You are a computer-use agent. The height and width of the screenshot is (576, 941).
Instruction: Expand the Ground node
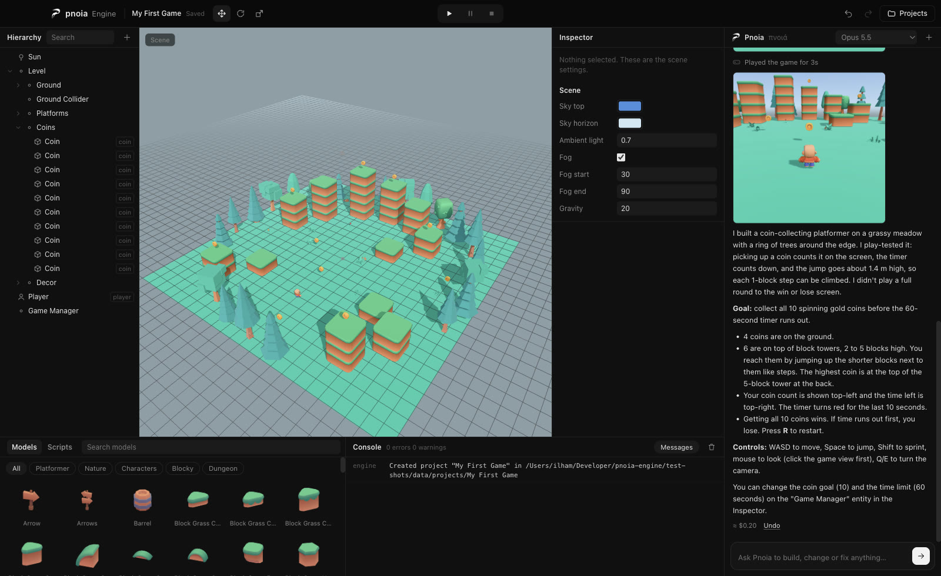18,85
